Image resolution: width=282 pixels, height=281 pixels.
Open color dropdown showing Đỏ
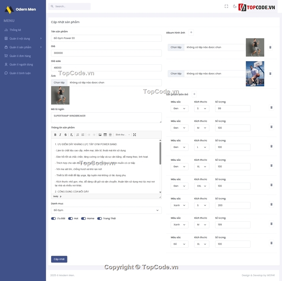click(180, 244)
